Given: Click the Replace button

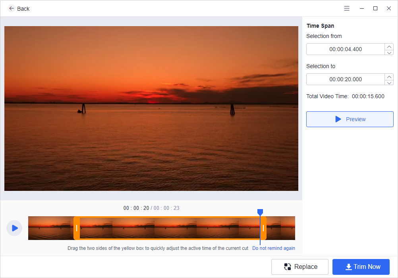Looking at the screenshot, I should point(300,267).
